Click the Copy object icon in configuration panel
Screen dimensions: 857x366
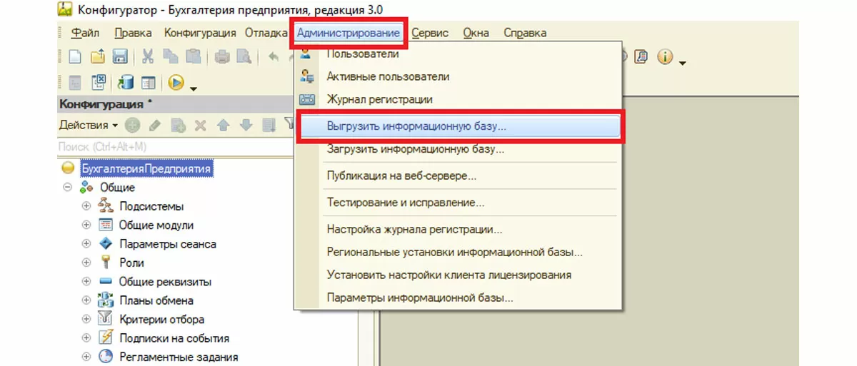point(178,126)
